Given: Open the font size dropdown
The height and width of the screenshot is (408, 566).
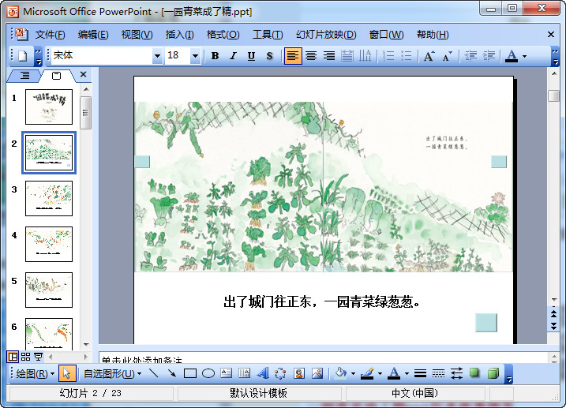Looking at the screenshot, I should pyautogui.click(x=195, y=56).
